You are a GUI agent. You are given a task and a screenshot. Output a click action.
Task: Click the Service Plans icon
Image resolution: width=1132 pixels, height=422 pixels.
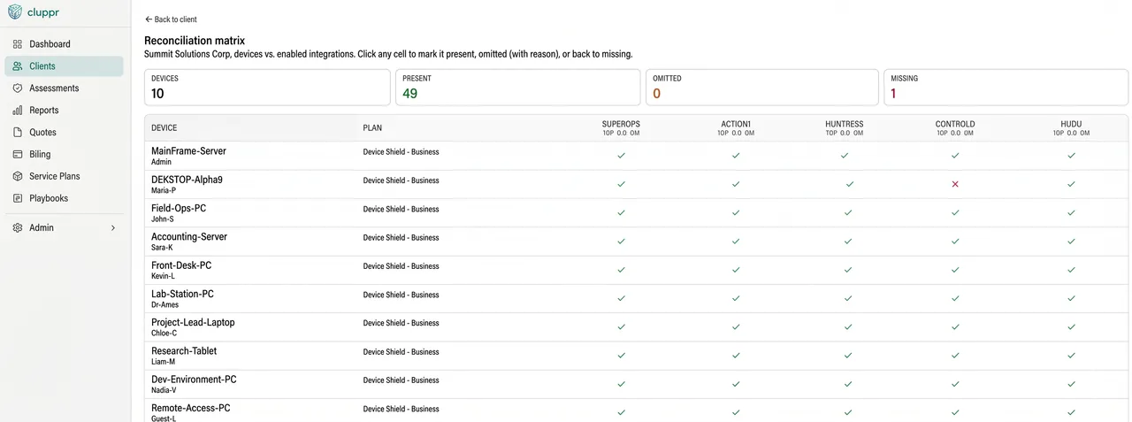[18, 176]
